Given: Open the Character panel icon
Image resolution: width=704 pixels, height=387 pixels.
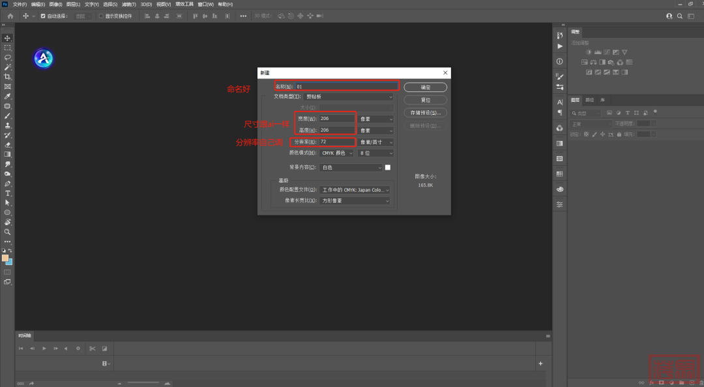Looking at the screenshot, I should [x=559, y=102].
